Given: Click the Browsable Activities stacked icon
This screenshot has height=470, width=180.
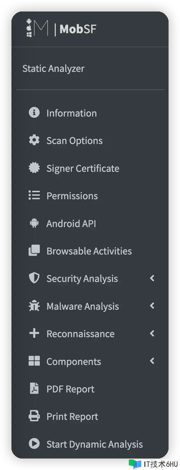Looking at the screenshot, I should coord(34,251).
